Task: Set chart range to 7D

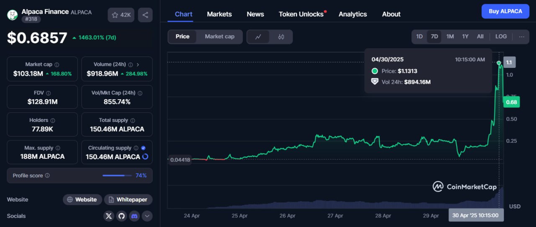Action: [434, 36]
